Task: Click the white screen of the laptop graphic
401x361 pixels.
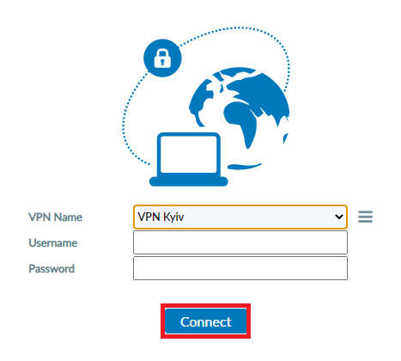Action: tap(189, 154)
